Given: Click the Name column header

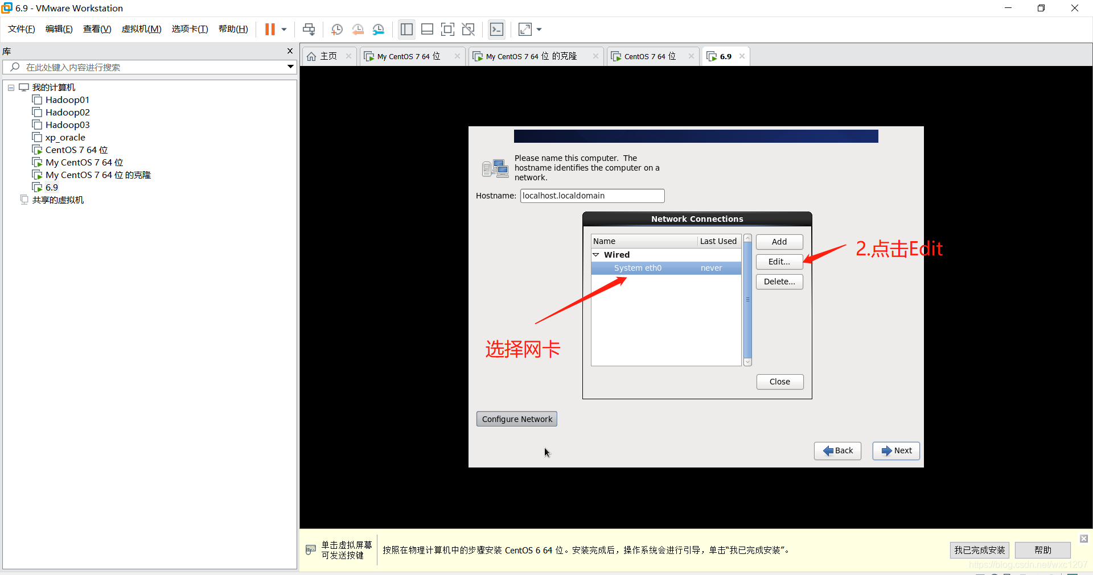Looking at the screenshot, I should (644, 241).
